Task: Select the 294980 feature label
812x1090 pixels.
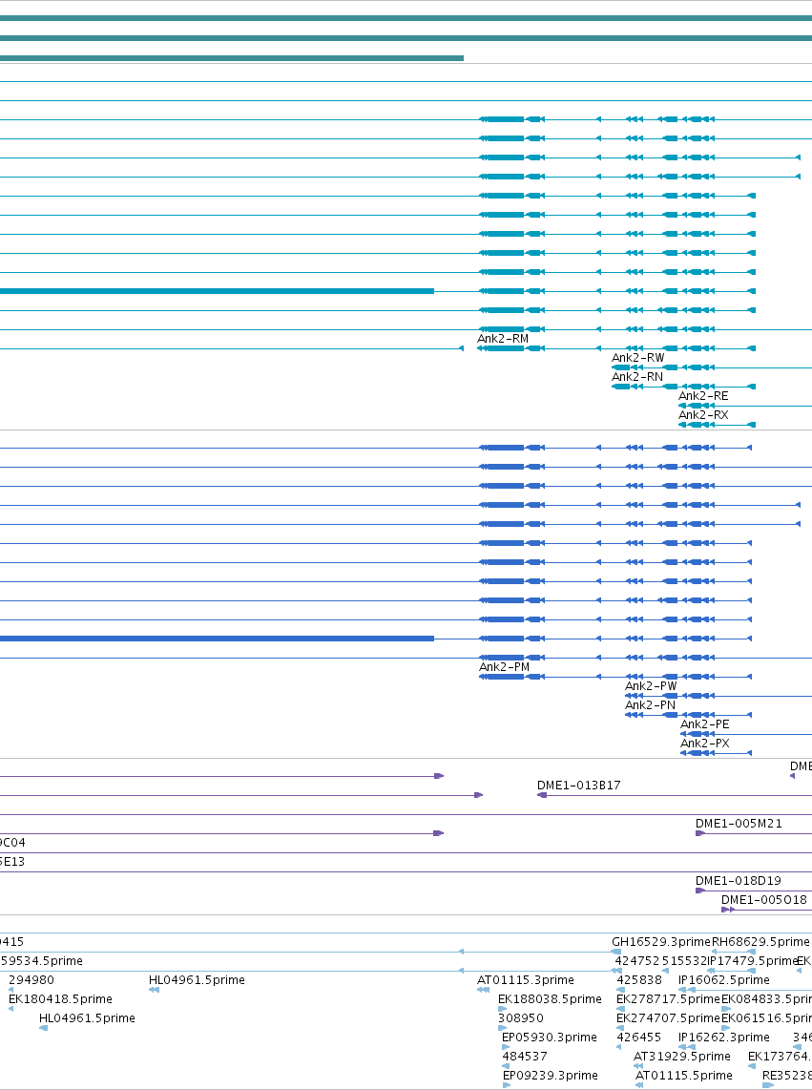Action: tap(31, 979)
